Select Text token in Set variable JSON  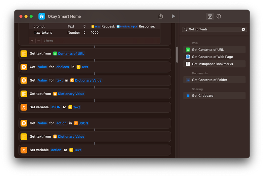point(74,107)
